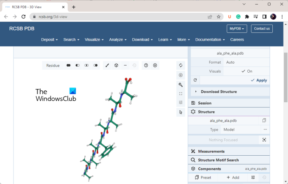Expand the Measurements section
Viewport: 288px width, 184px height.
(x=229, y=152)
